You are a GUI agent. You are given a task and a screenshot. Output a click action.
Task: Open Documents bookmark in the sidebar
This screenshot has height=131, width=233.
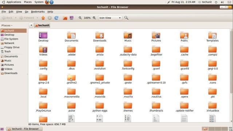coord(13,56)
